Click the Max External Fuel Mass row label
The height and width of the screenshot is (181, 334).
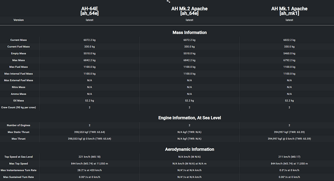click(19, 81)
